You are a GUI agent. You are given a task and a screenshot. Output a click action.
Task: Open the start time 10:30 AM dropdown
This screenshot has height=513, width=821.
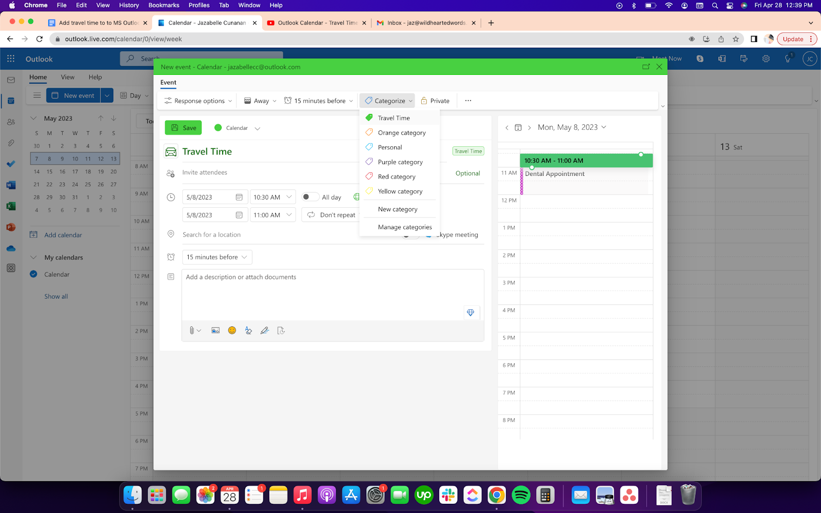[x=273, y=197]
